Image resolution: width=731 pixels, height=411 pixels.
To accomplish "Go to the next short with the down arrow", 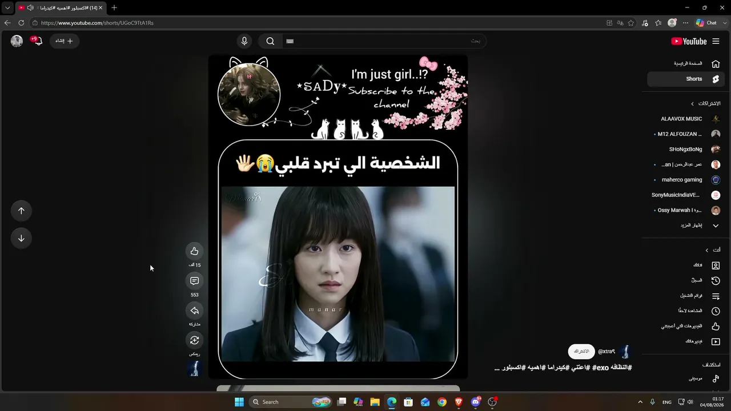I will 21,238.
